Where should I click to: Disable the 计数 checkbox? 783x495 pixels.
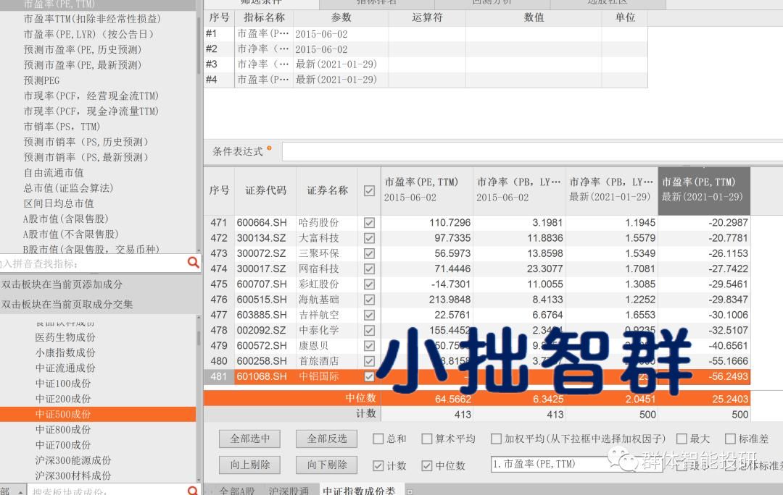pos(378,465)
